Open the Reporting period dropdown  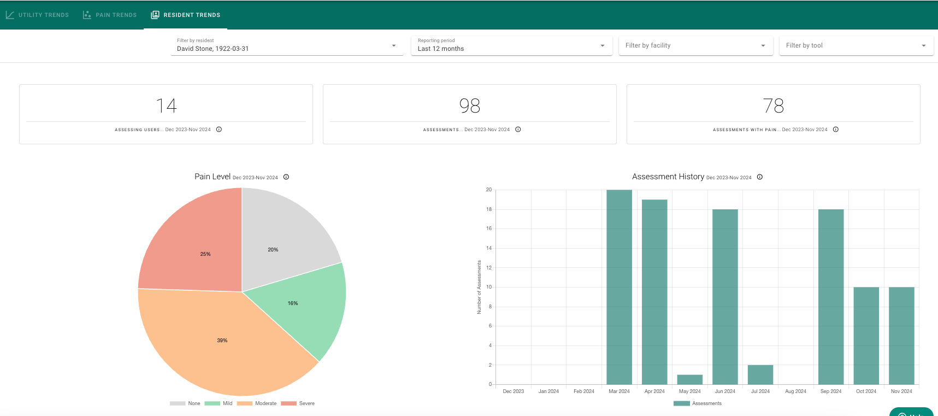(x=511, y=45)
